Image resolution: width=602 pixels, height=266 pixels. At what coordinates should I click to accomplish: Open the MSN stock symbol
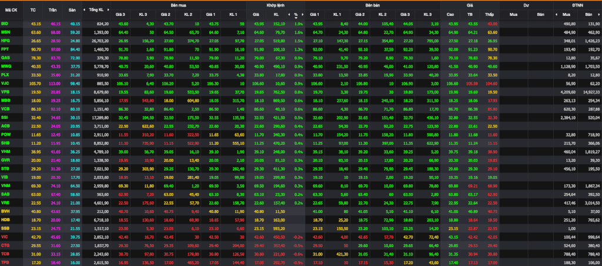coord(5,32)
